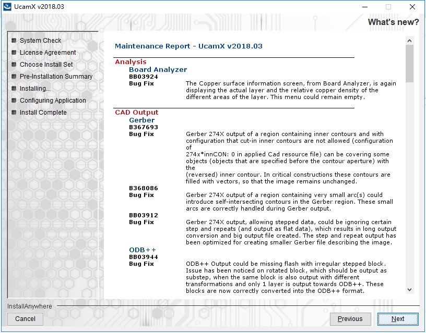426x333 pixels.
Task: Click the Maintenance Report - UcamX v2018.03 heading
Action: pos(188,46)
